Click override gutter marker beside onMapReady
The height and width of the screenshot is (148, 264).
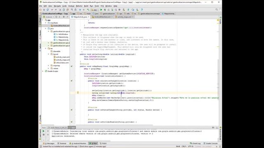[x=71, y=66]
